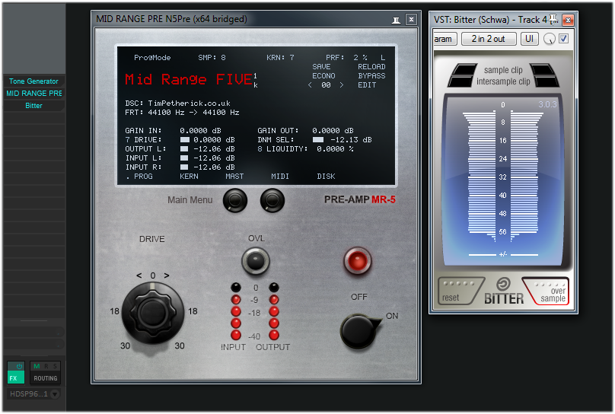Click the red Mid Range FIVE preset name
The height and width of the screenshot is (414, 615).
click(x=188, y=80)
